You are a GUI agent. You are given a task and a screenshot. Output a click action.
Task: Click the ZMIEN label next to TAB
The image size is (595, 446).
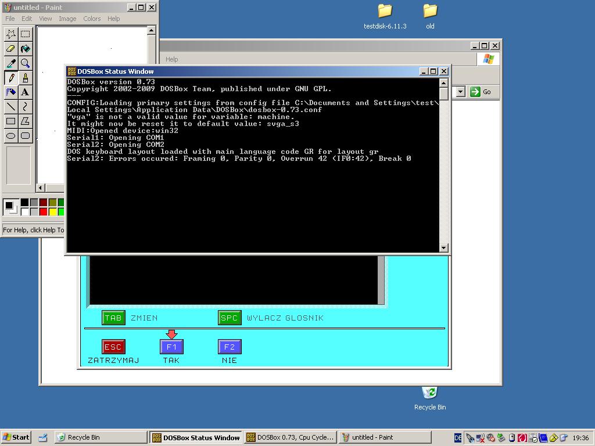click(x=144, y=318)
